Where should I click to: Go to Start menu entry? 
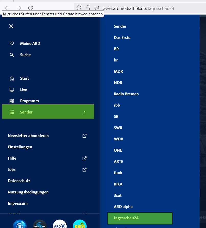tap(24, 78)
